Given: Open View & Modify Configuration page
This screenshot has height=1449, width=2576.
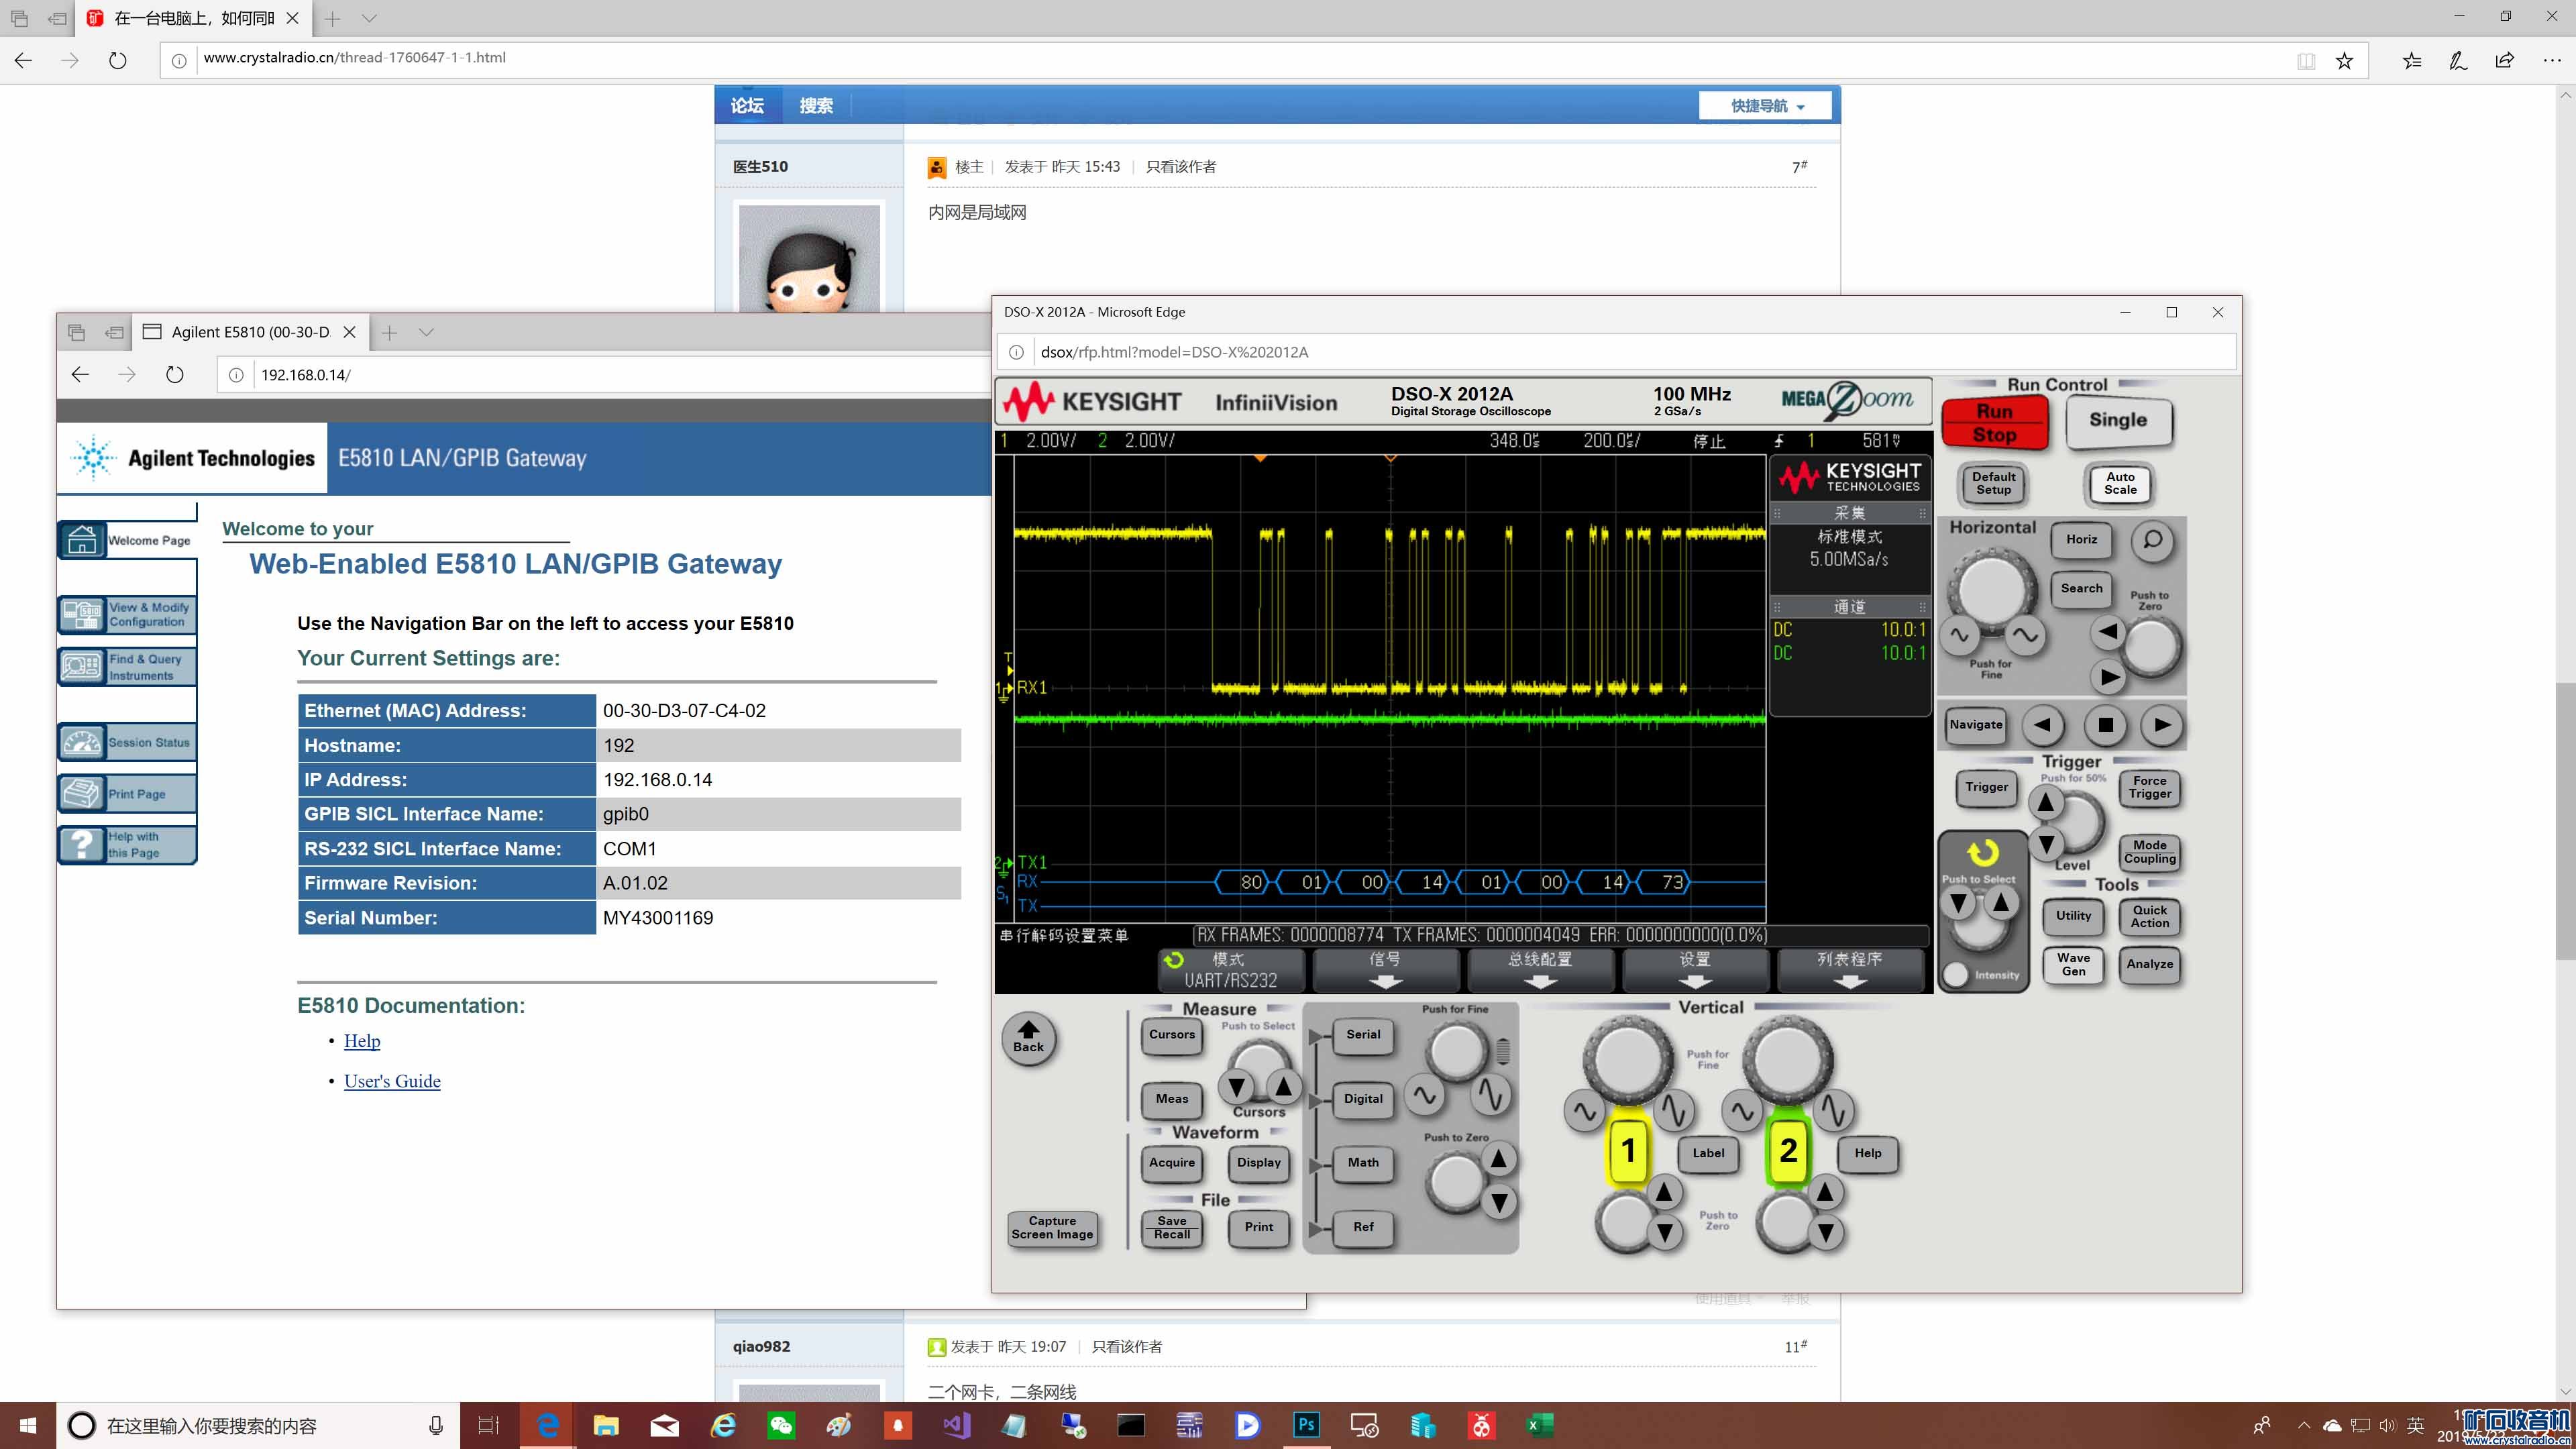Looking at the screenshot, I should (127, 614).
